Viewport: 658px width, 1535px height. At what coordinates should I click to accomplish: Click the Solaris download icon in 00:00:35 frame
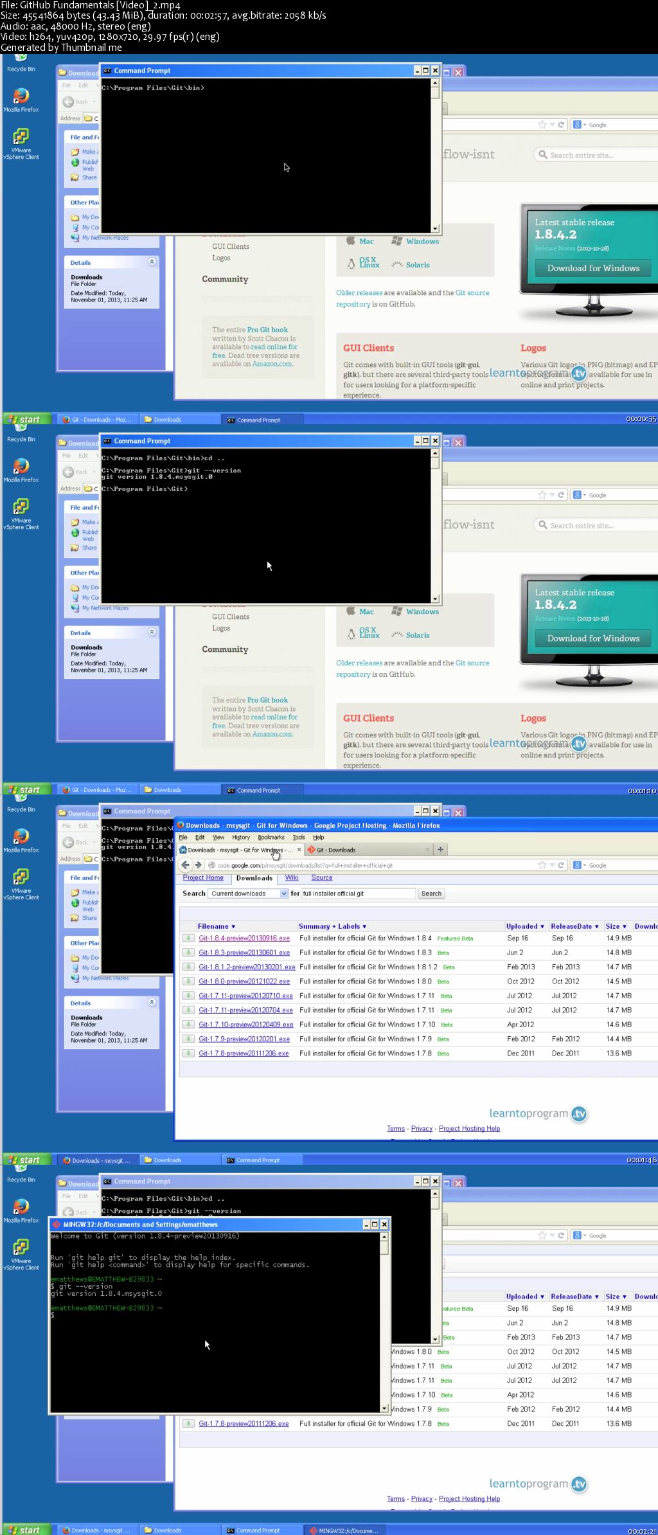point(397,265)
